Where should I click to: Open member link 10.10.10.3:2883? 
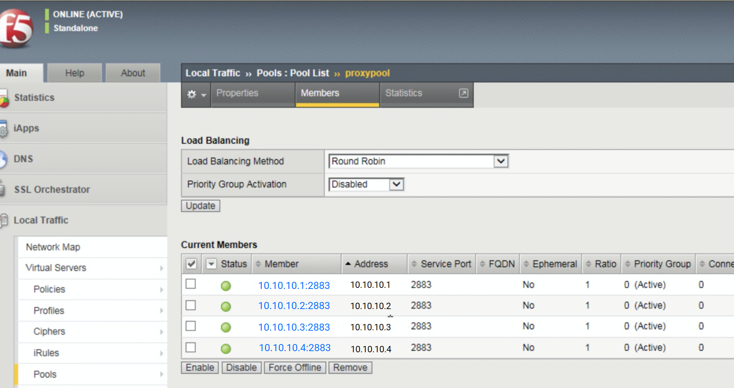pos(294,327)
